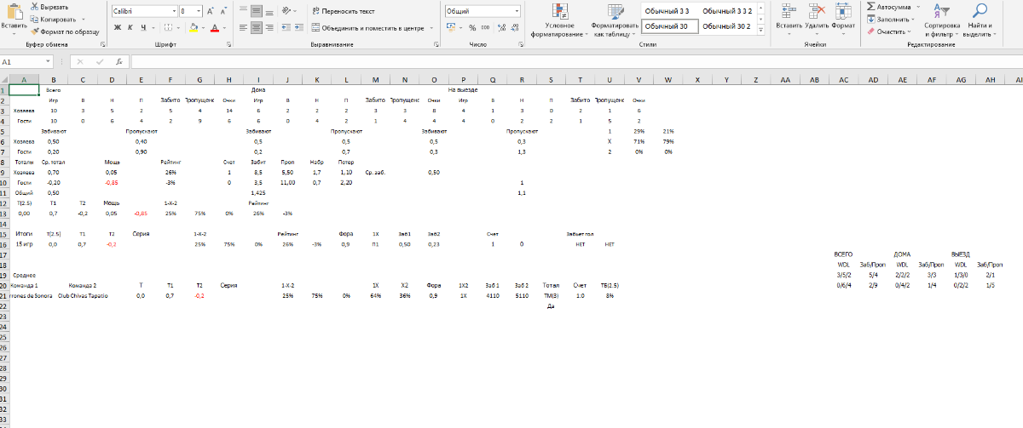The height and width of the screenshot is (428, 1023).
Task: Click the Conditional Formatting (Условное форматирование) icon
Action: click(559, 12)
